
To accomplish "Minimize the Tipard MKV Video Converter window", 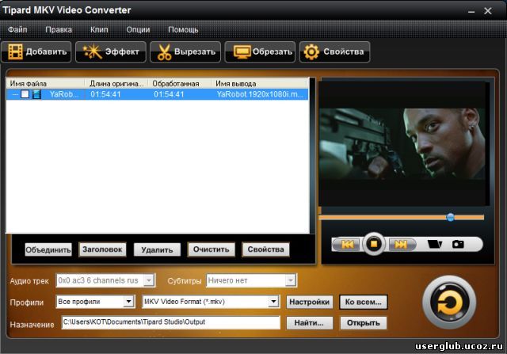I will pyautogui.click(x=471, y=12).
